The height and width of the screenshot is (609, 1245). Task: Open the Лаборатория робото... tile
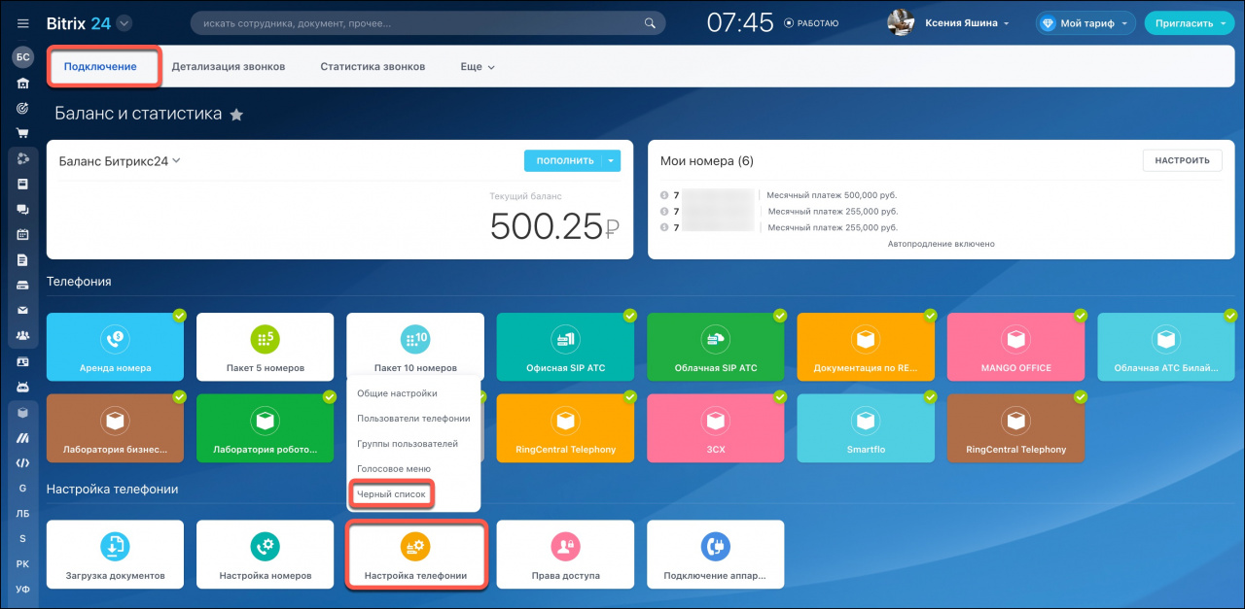(265, 427)
